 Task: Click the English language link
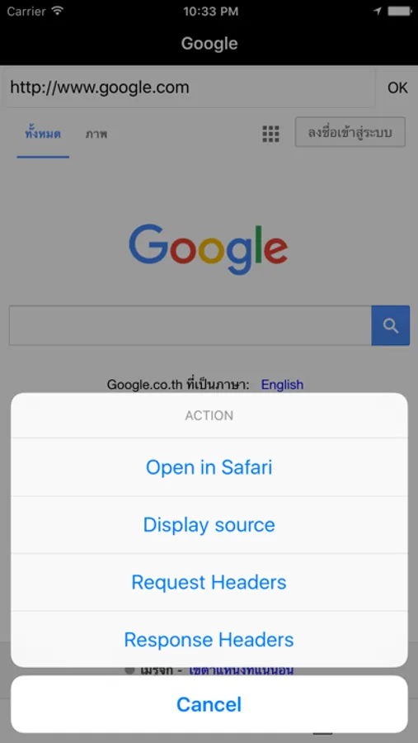[x=282, y=384]
